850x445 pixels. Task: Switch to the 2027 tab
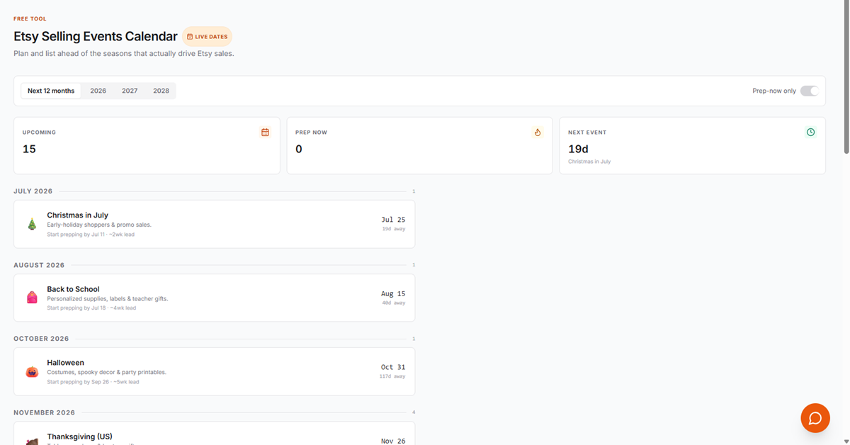click(x=130, y=91)
